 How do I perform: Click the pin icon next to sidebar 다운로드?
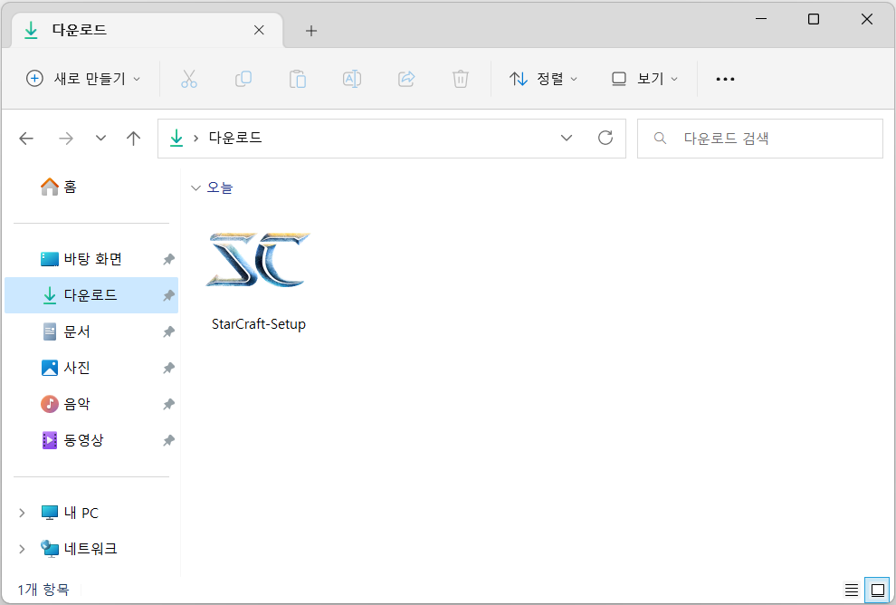pyautogui.click(x=168, y=295)
